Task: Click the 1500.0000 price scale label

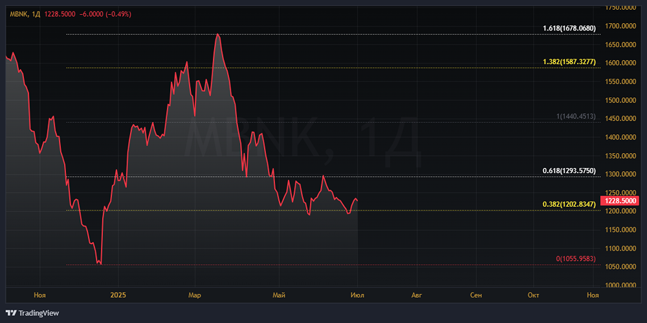Action: (620, 100)
